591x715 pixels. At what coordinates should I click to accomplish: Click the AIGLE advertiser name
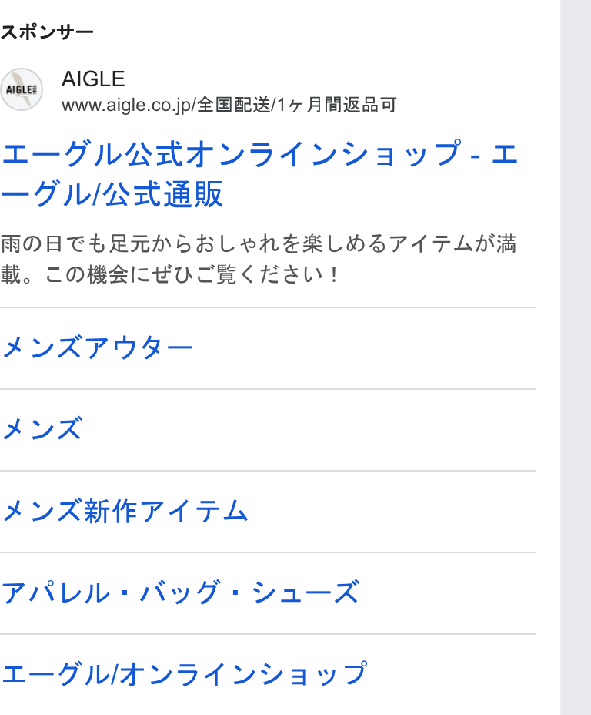[93, 79]
